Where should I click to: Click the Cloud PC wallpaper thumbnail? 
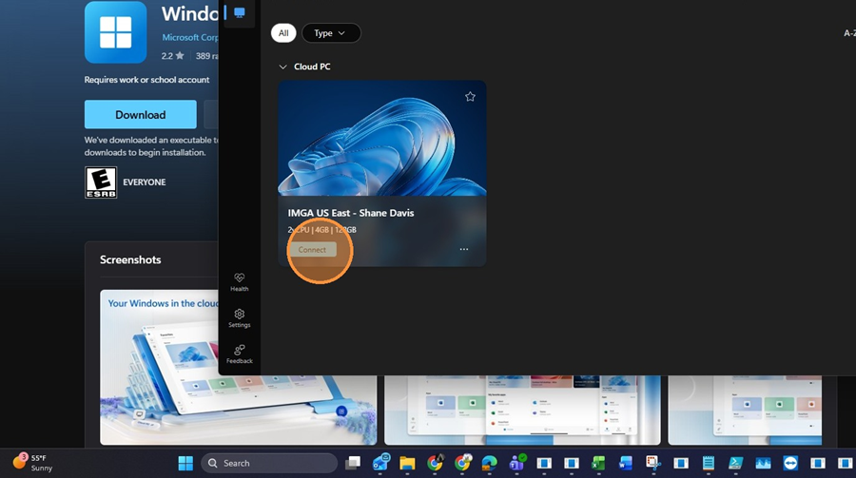pyautogui.click(x=381, y=138)
